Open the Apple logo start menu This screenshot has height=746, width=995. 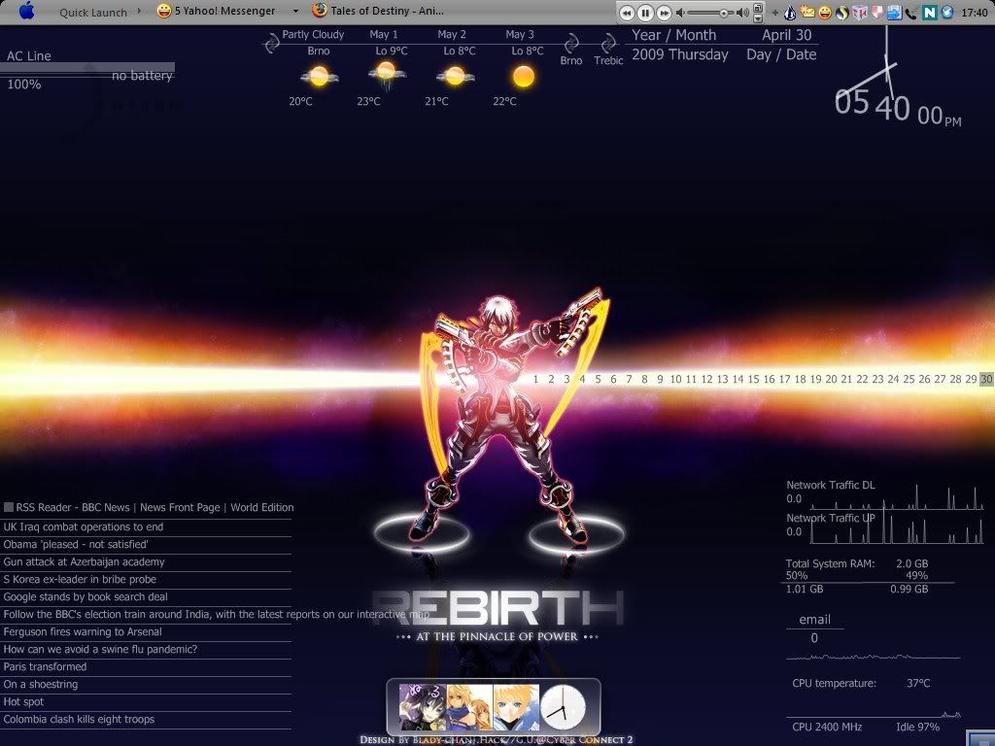pyautogui.click(x=26, y=12)
